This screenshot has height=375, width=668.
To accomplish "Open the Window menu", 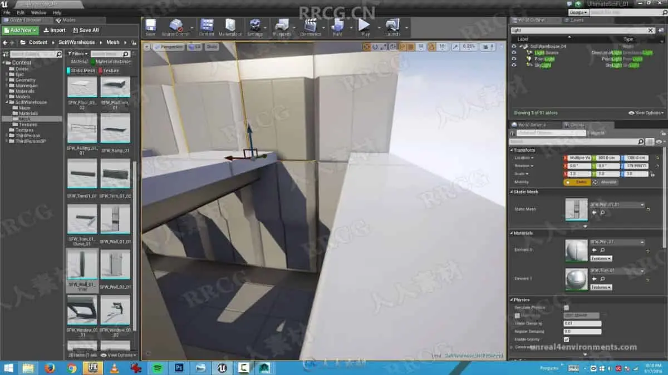I will tap(38, 12).
